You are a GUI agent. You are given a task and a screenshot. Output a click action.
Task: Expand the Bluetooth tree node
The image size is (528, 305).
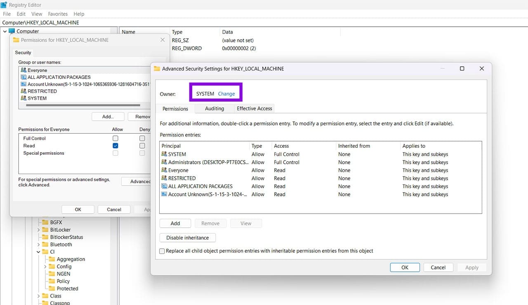pos(39,244)
